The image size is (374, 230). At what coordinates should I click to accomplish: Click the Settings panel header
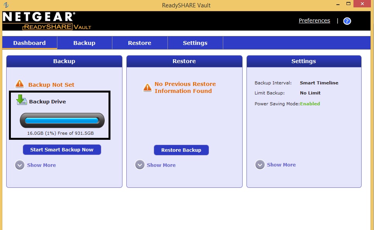tap(304, 61)
